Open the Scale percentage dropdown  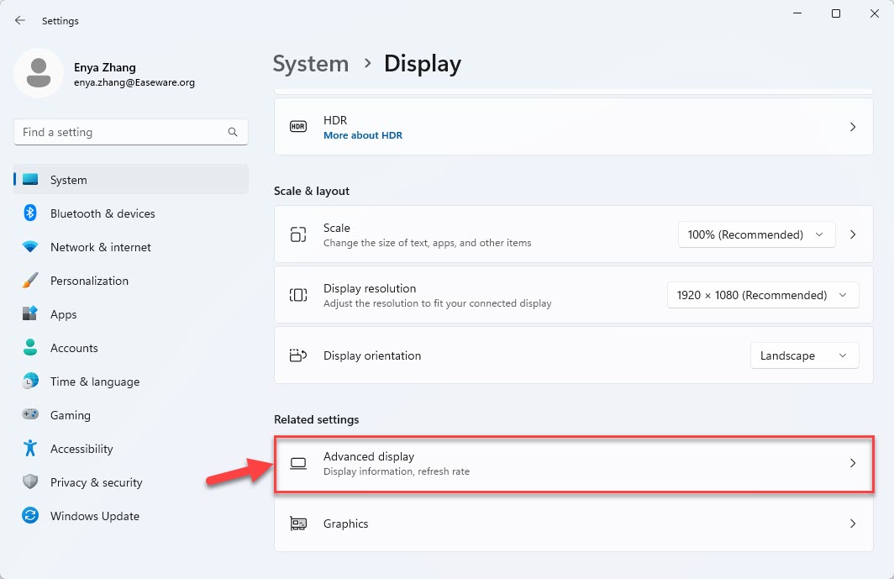756,234
